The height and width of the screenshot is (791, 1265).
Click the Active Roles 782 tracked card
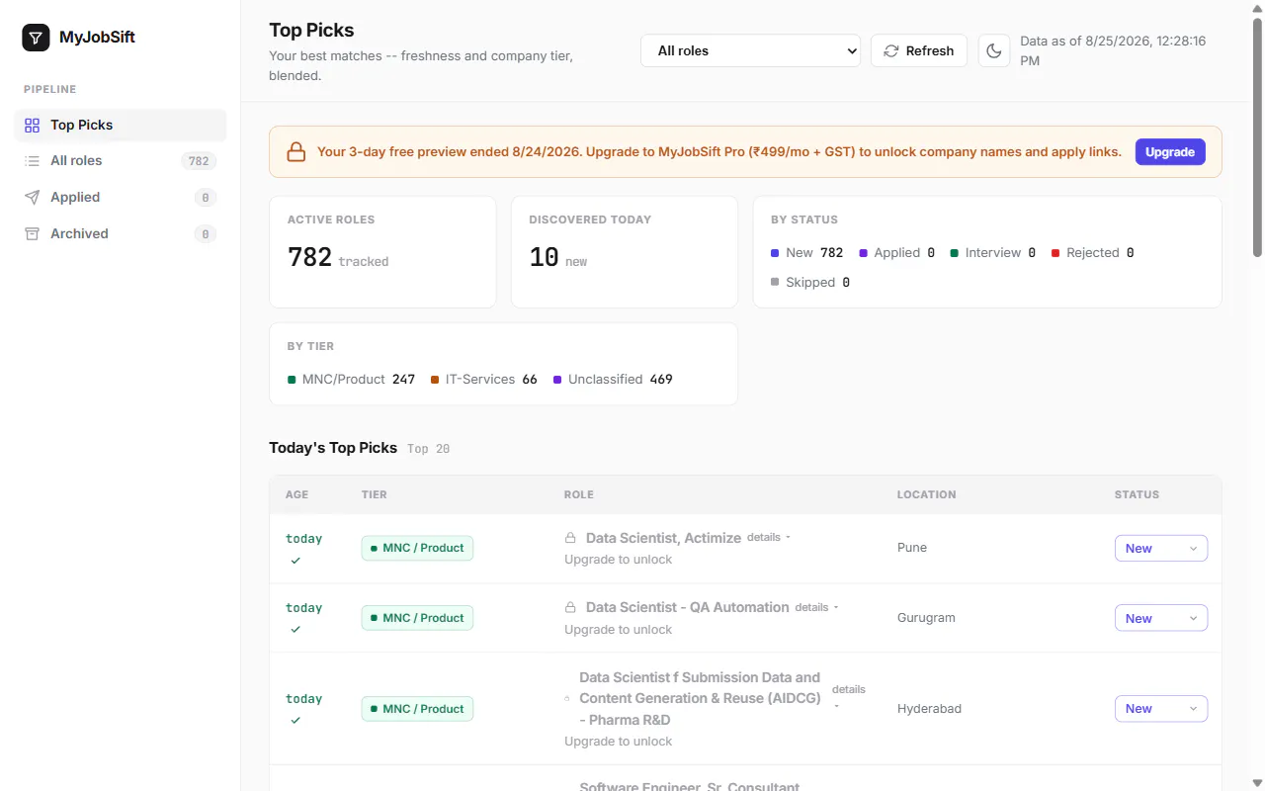point(382,251)
